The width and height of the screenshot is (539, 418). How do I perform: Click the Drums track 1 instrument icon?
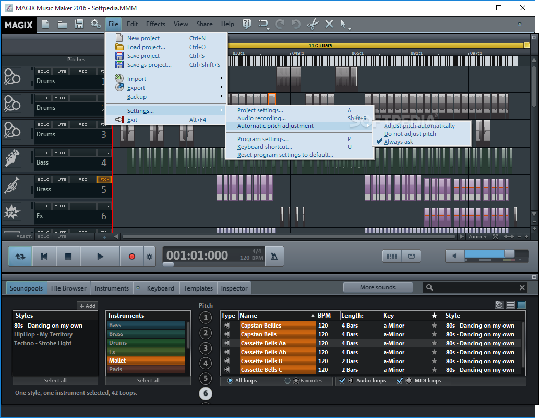pyautogui.click(x=12, y=77)
